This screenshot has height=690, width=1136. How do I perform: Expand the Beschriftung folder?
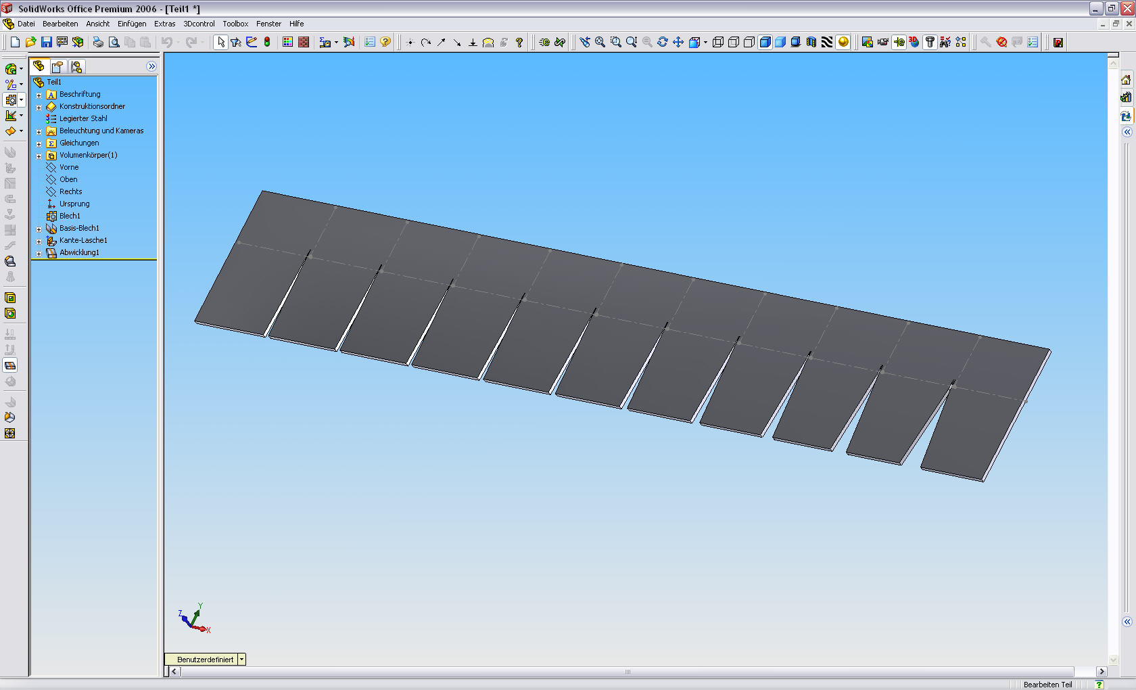[x=39, y=95]
